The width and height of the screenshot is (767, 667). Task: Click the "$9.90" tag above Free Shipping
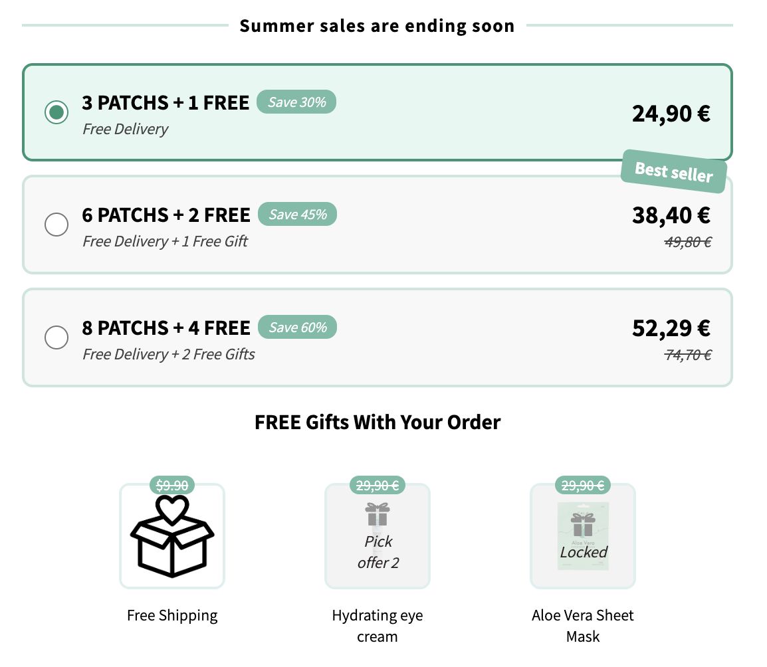click(x=171, y=485)
